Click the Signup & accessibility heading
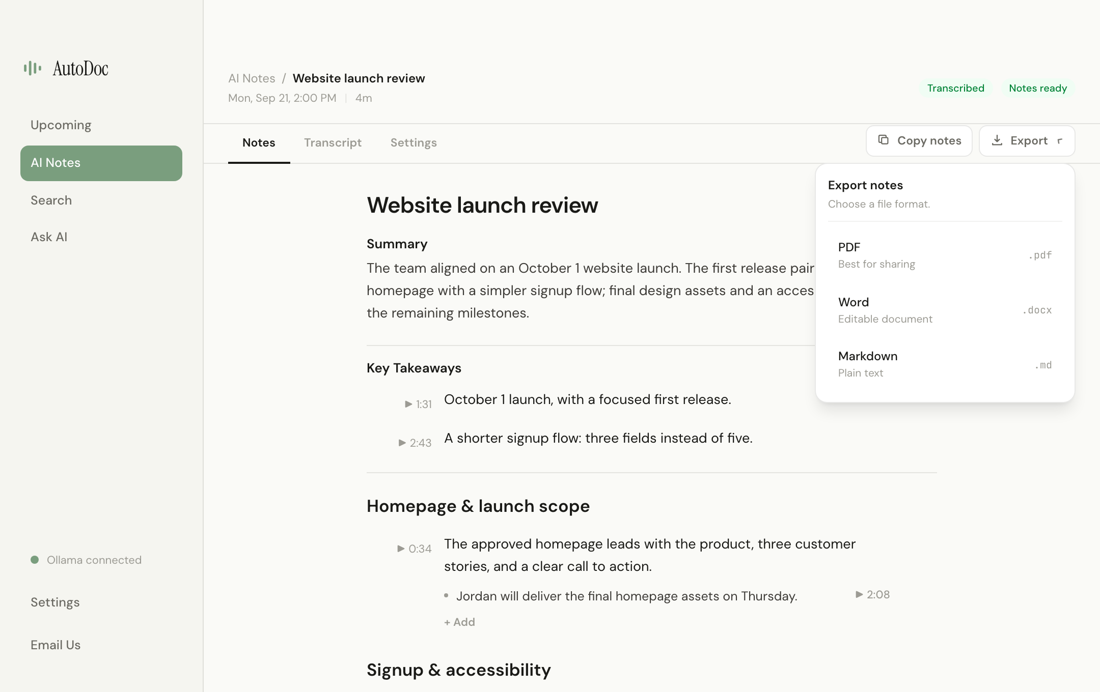Viewport: 1100px width, 692px height. (459, 670)
